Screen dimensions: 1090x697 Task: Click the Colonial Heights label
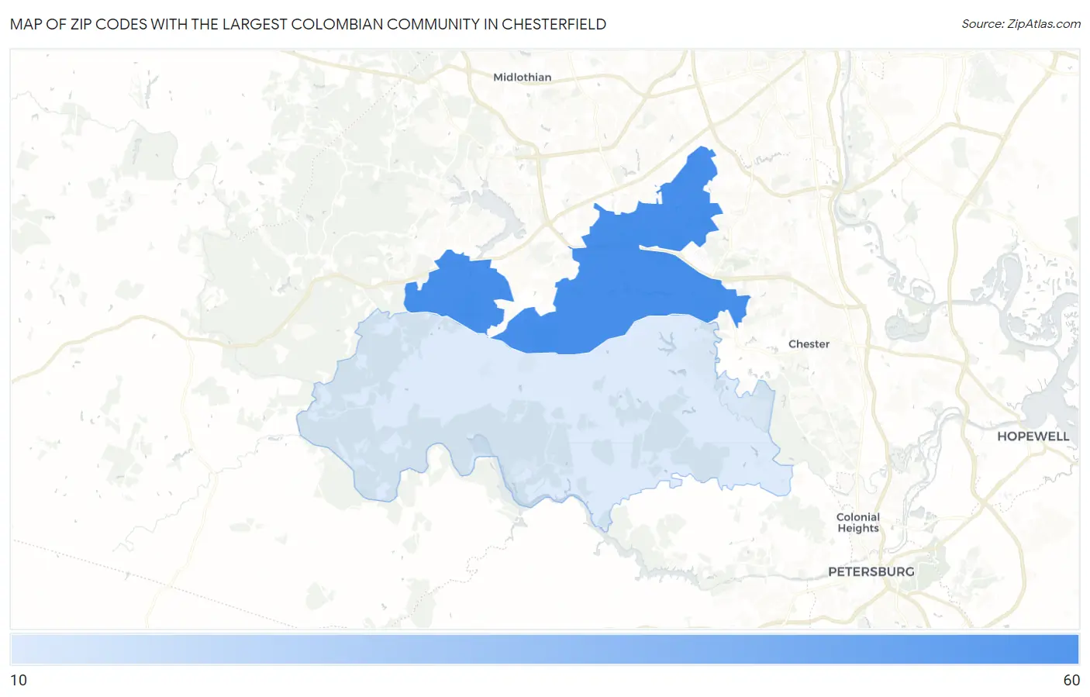[x=858, y=523]
